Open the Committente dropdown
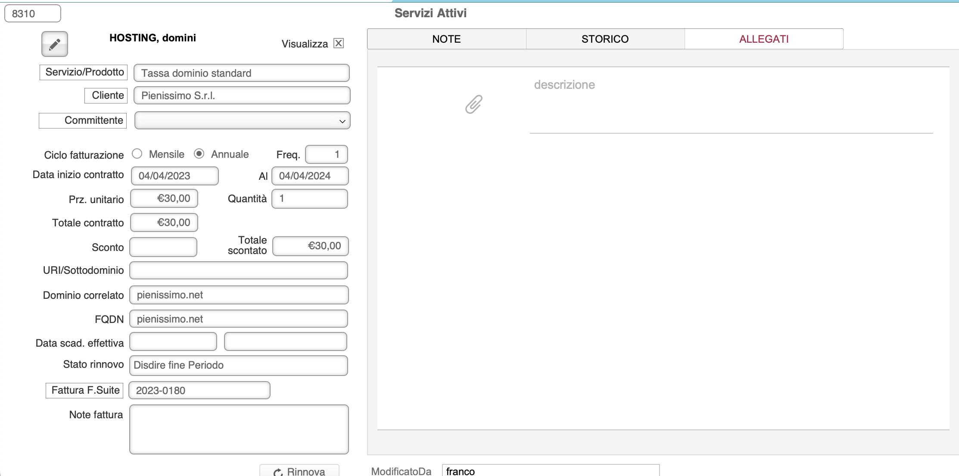 242,121
